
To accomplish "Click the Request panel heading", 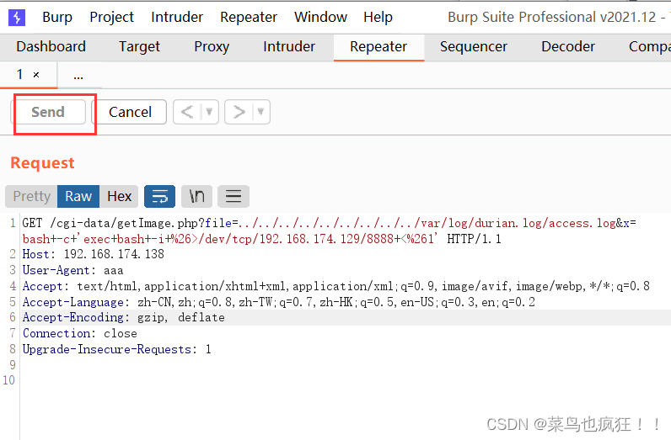I will coord(42,162).
